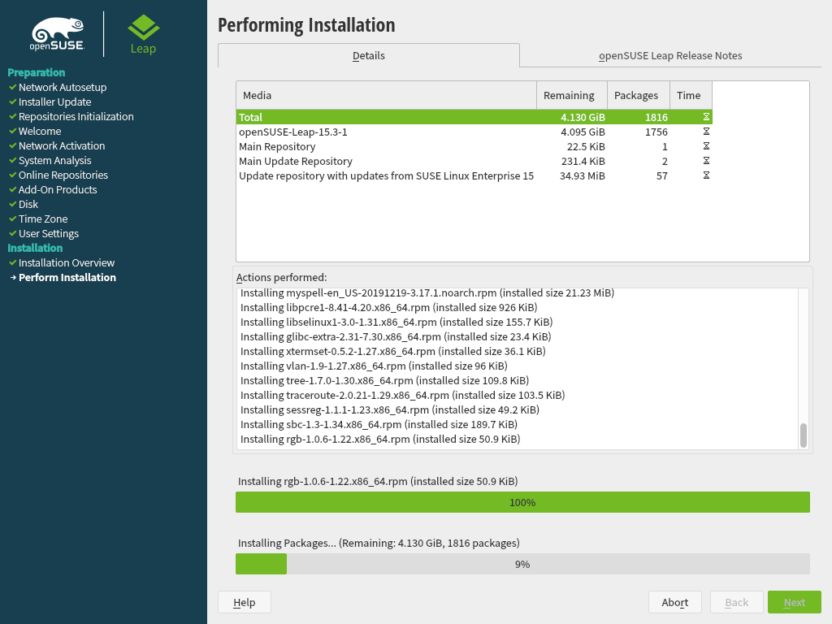Click the checkmark beside System Analysis
Screen dimensions: 832x624
(x=13, y=160)
